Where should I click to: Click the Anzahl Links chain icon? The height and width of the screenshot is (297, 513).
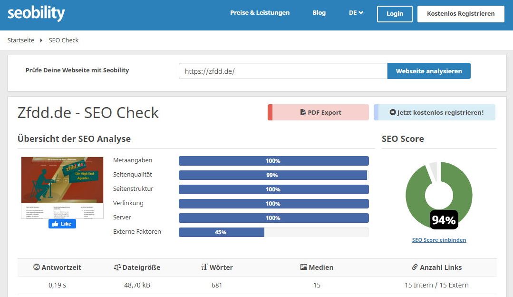(x=415, y=267)
